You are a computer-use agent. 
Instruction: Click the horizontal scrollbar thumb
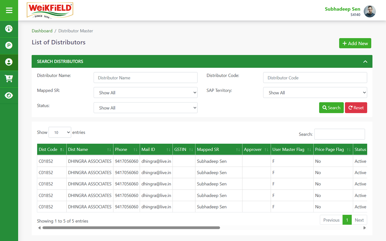tap(131, 228)
